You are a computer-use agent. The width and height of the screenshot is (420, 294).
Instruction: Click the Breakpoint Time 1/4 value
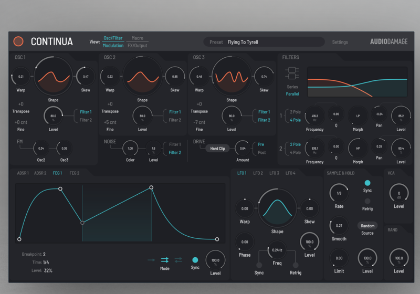coord(46,262)
